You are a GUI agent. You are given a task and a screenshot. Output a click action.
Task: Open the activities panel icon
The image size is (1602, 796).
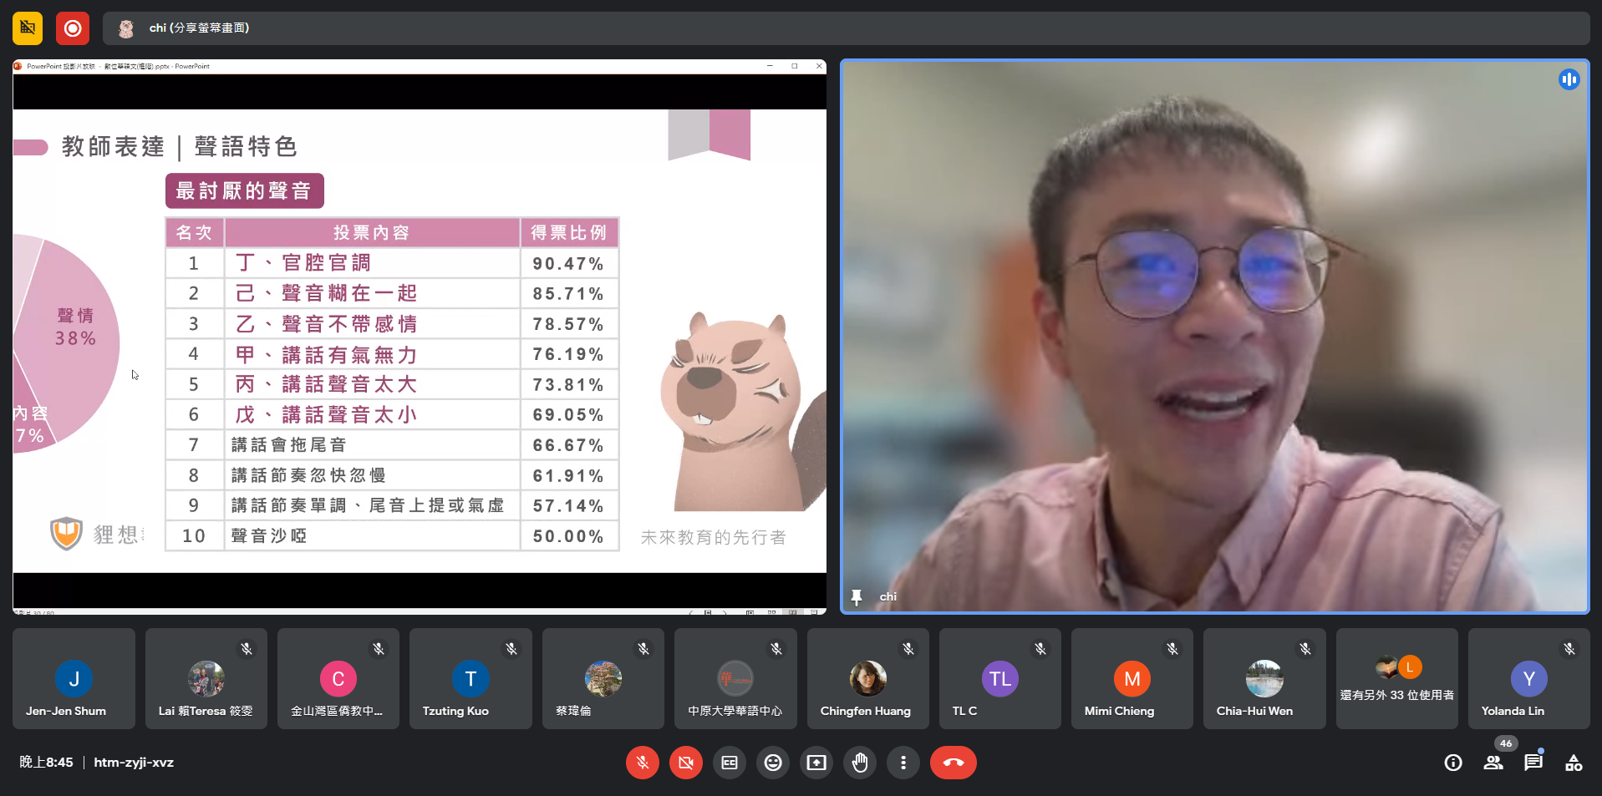point(1574,763)
